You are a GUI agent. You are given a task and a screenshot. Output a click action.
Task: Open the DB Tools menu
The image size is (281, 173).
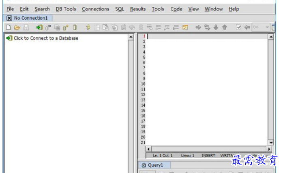pyautogui.click(x=66, y=9)
